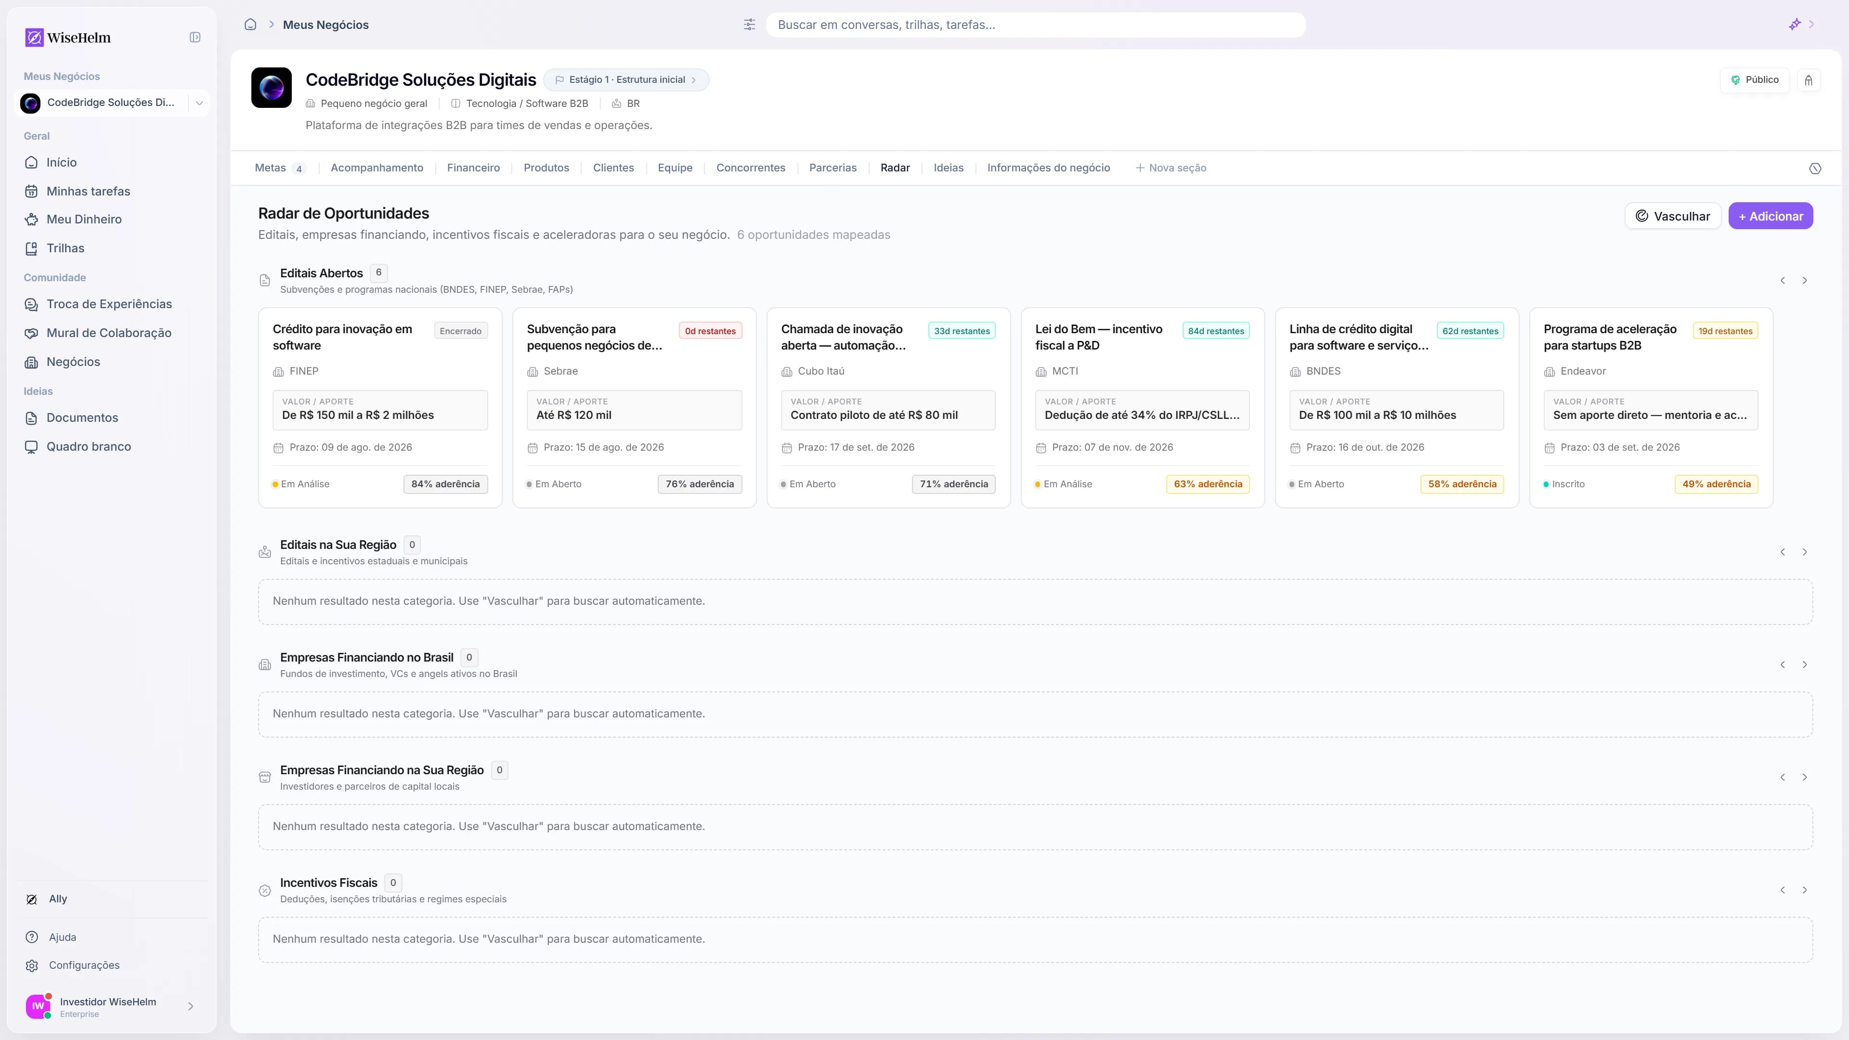The image size is (1849, 1040).
Task: Click the Adicionar button
Action: click(1771, 216)
